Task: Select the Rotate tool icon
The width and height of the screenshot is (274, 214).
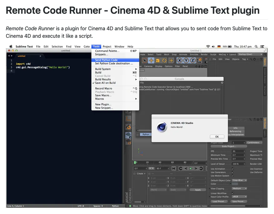Action: pyautogui.click(x=164, y=61)
